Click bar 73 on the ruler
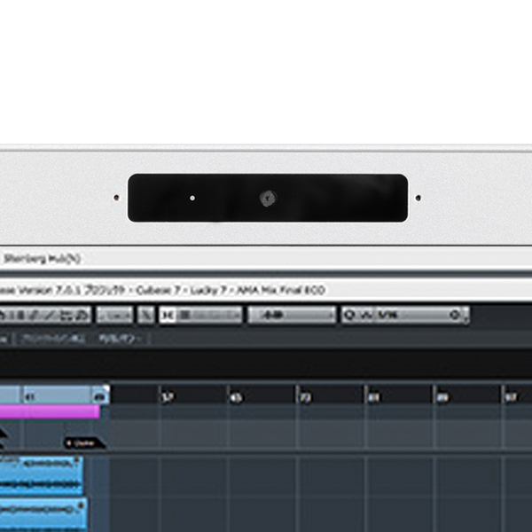Viewport: 532px width, 532px height. (305, 397)
